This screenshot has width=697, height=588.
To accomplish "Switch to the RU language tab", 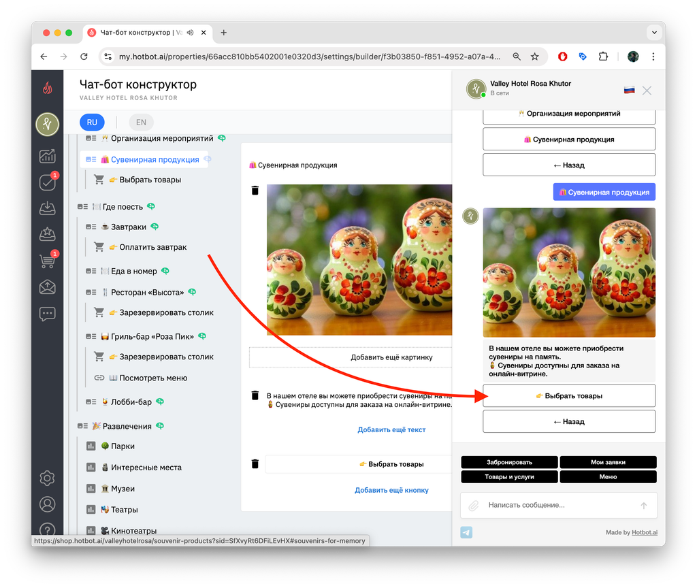I will (x=92, y=122).
